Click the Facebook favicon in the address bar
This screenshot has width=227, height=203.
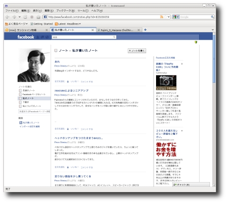point(45,17)
